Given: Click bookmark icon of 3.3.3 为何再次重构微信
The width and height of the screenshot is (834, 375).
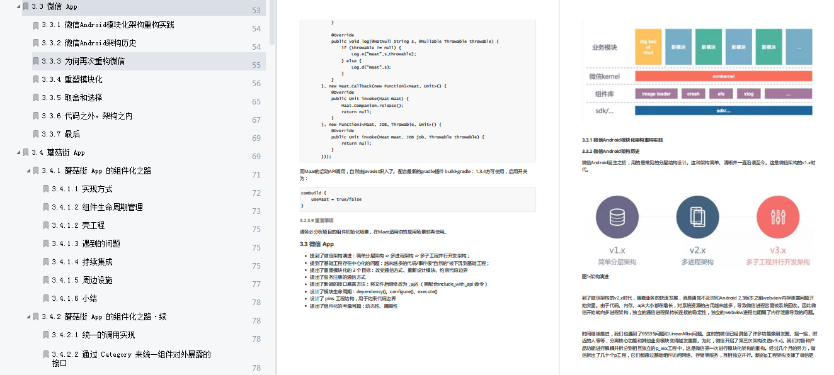Looking at the screenshot, I should click(36, 61).
